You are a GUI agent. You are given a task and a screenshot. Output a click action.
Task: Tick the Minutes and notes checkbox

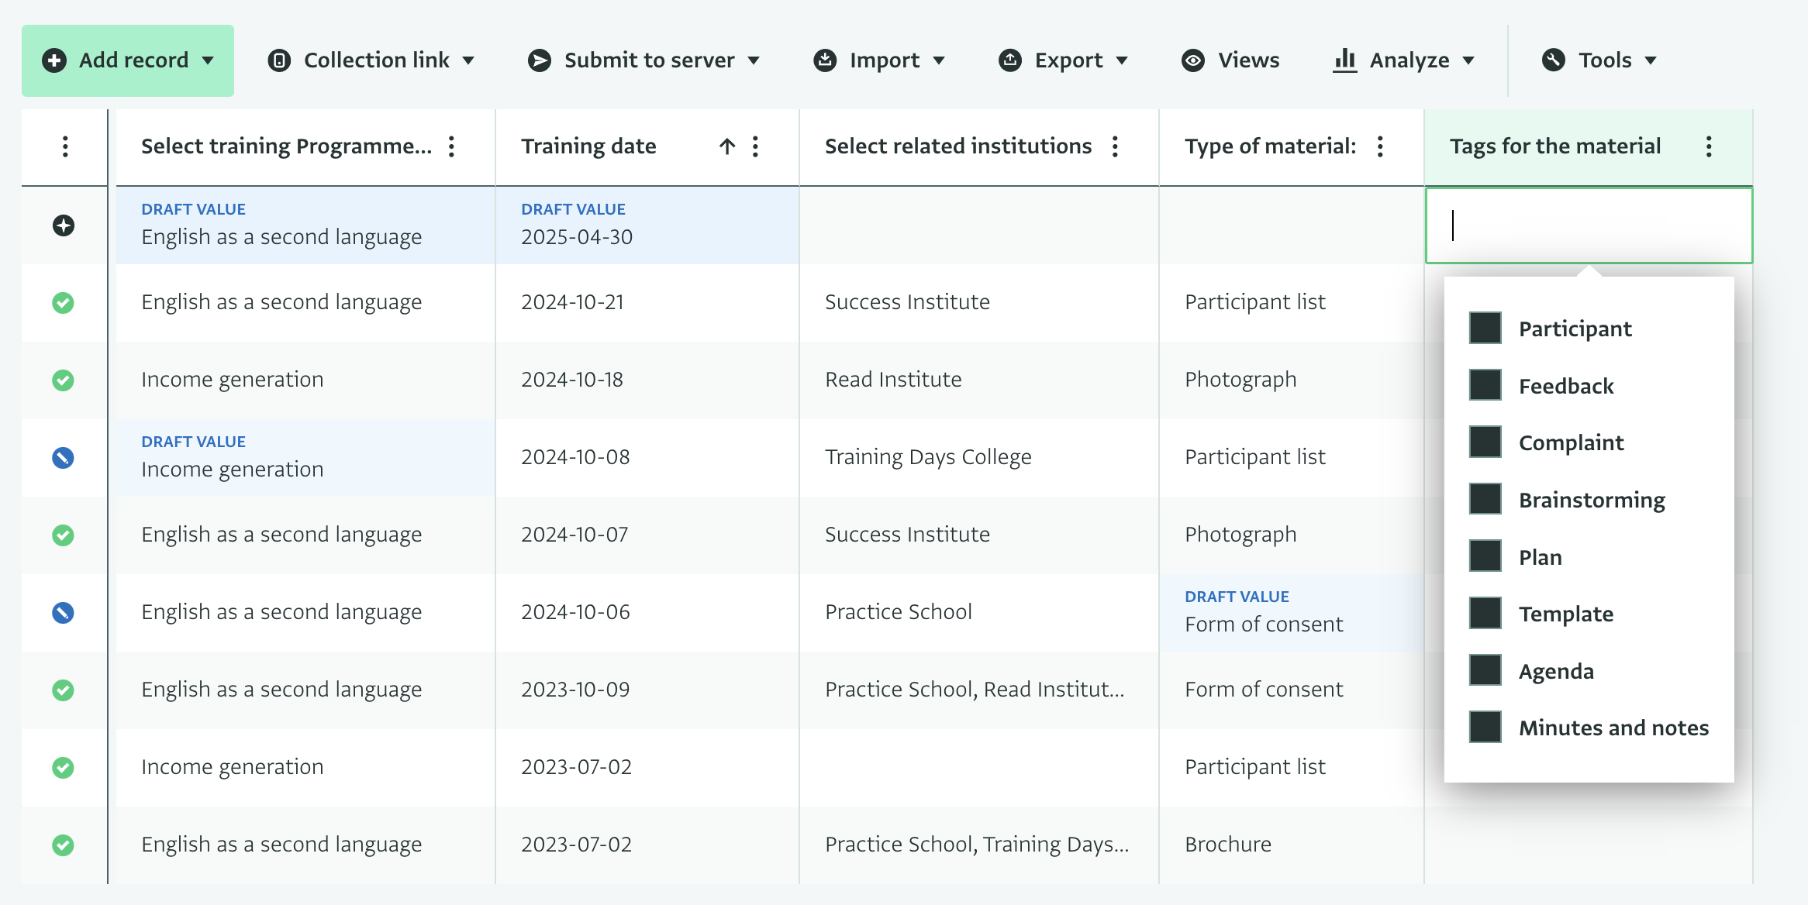[1485, 728]
